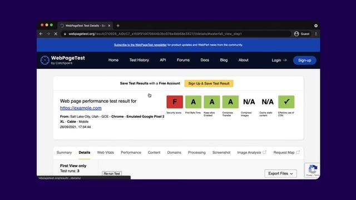Click Sign Up & Save Test Result
Viewport: 356px width, 200px height.
209,83
